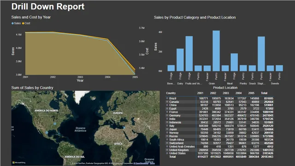Image resolution: width=295 pixels, height=166 pixels.
Task: Click the United Arab Emirates country name
Action: coord(182,147)
